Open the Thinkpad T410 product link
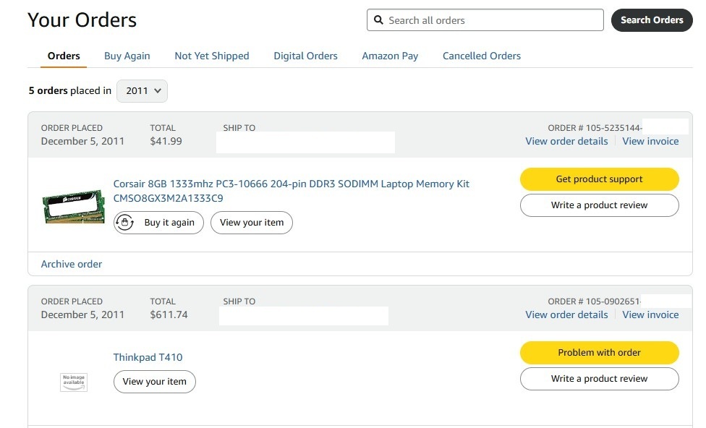 148,357
